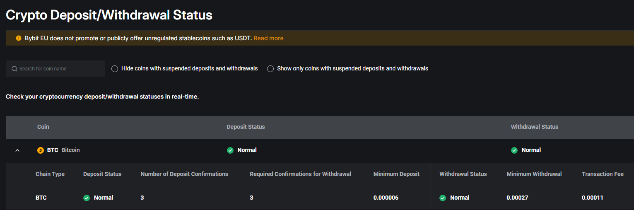
Task: Click the Transaction Fee sub-header
Action: click(x=602, y=174)
